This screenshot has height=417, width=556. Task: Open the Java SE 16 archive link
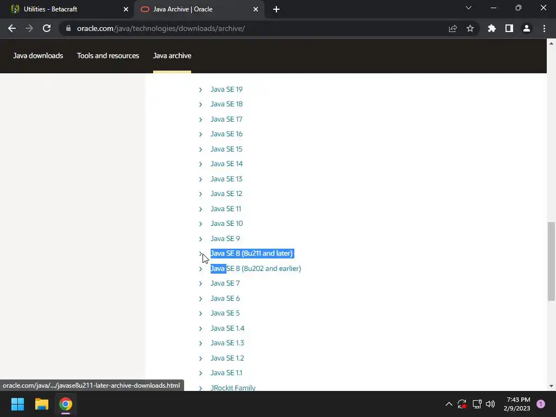[x=226, y=134]
